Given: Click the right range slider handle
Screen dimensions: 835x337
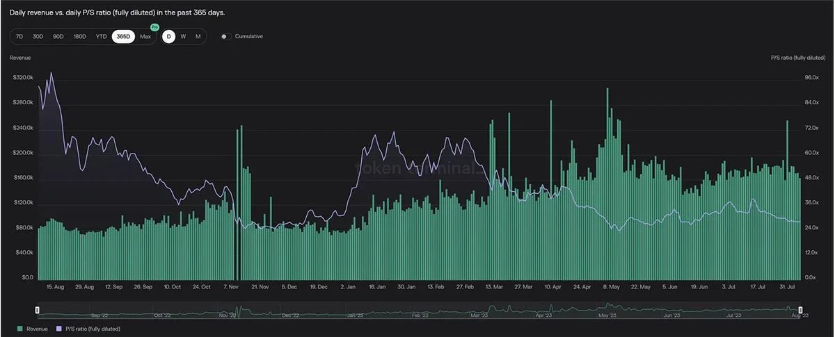Looking at the screenshot, I should click(801, 309).
